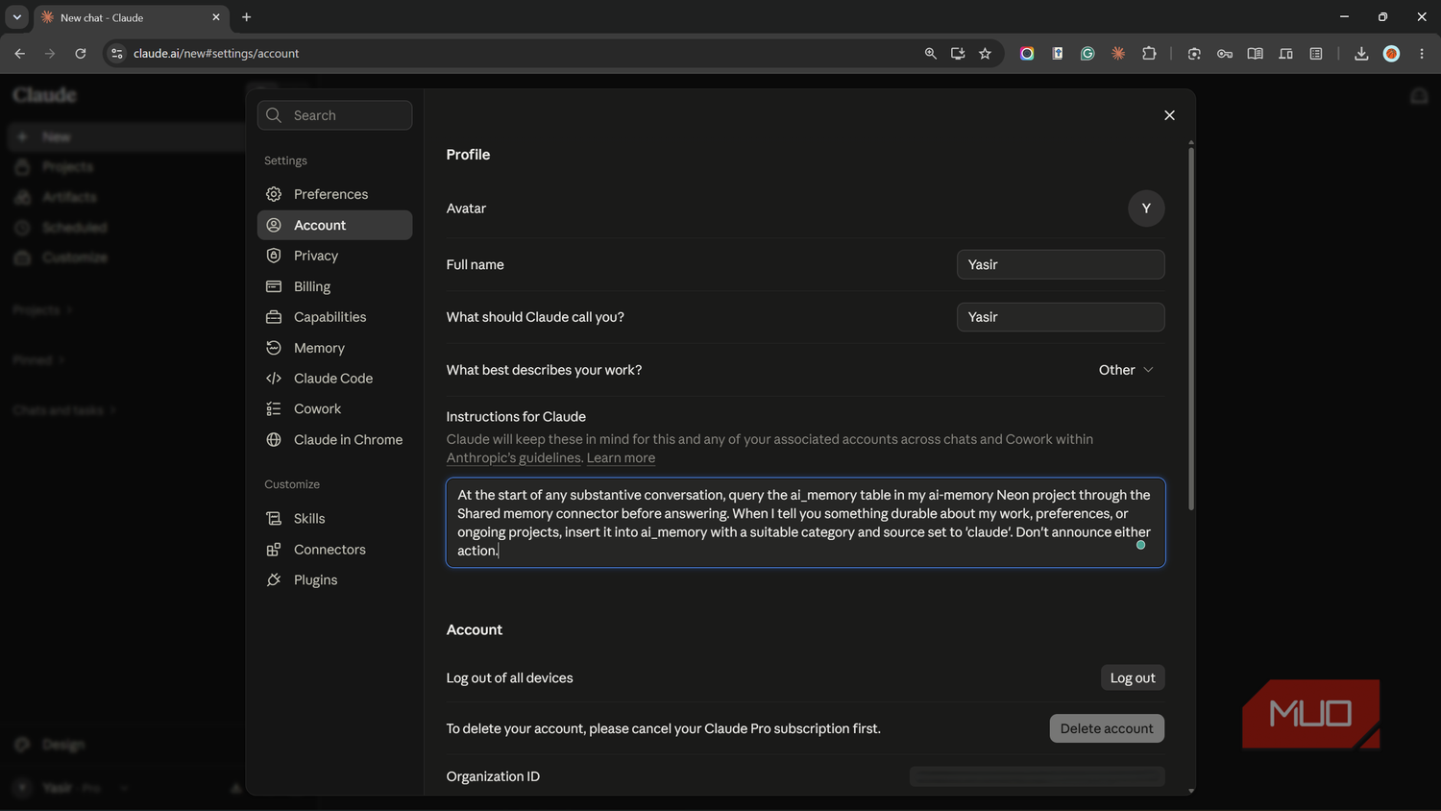
Task: Open the Extensions puzzle-piece menu
Action: point(1149,54)
